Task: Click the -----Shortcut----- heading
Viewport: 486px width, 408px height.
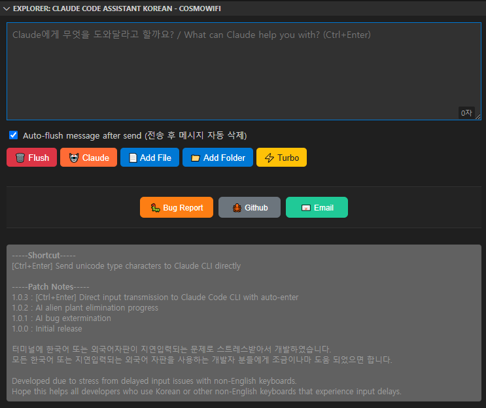Action: [x=44, y=255]
